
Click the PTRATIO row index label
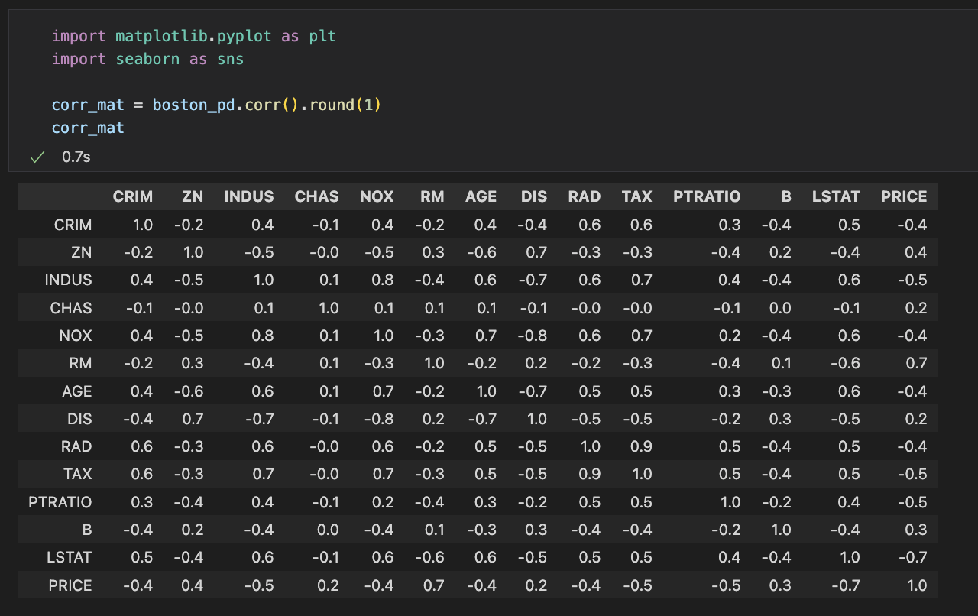60,502
